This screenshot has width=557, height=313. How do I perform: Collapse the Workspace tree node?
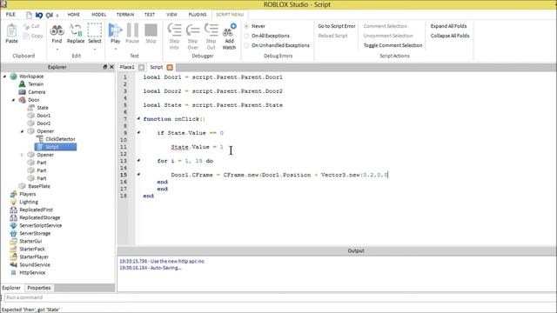click(x=4, y=77)
